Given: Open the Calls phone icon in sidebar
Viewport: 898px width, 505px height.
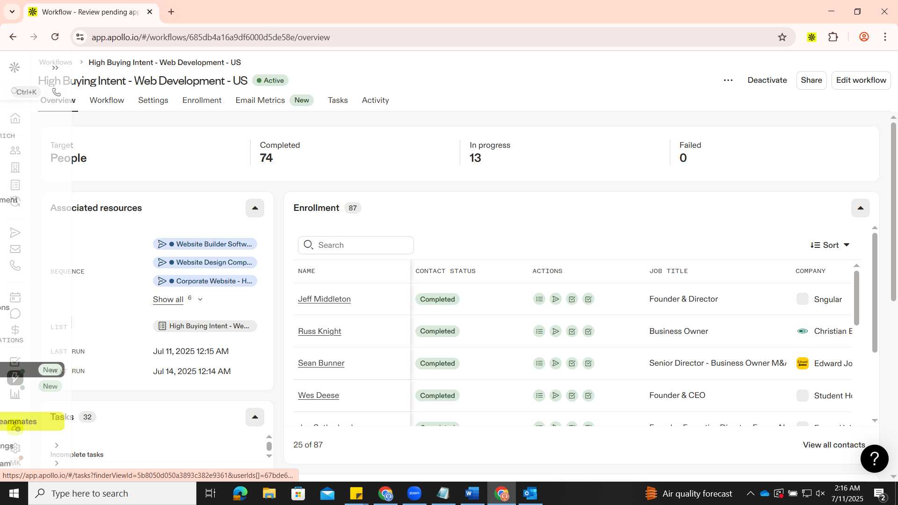Looking at the screenshot, I should click(x=15, y=266).
